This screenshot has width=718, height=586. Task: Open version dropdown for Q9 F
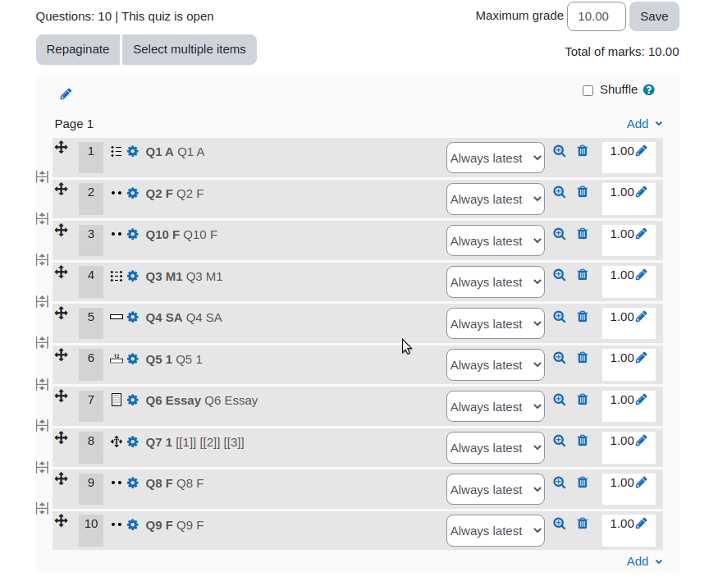496,531
